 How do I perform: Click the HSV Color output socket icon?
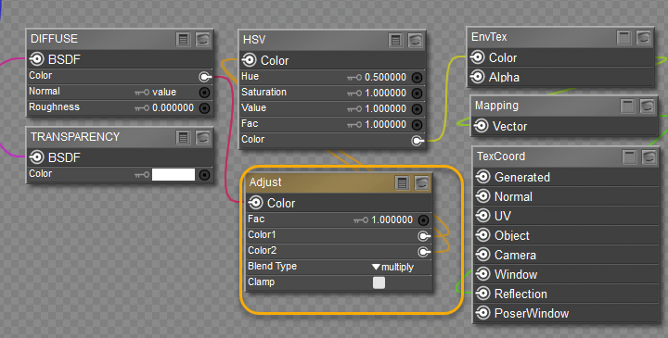pos(250,60)
